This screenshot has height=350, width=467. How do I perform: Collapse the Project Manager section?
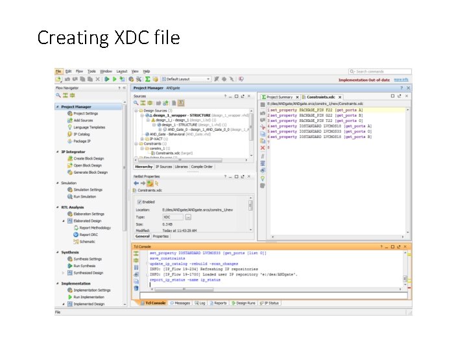click(58, 106)
